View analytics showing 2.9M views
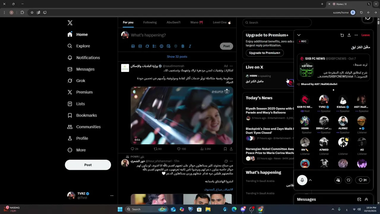 pyautogui.click(x=205, y=149)
